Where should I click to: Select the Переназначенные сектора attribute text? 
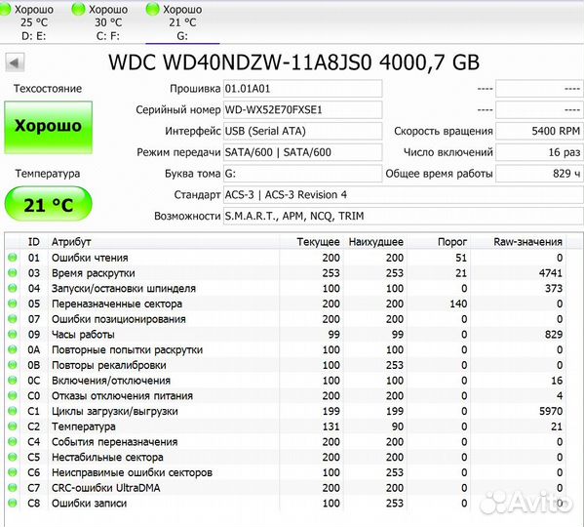click(x=117, y=304)
